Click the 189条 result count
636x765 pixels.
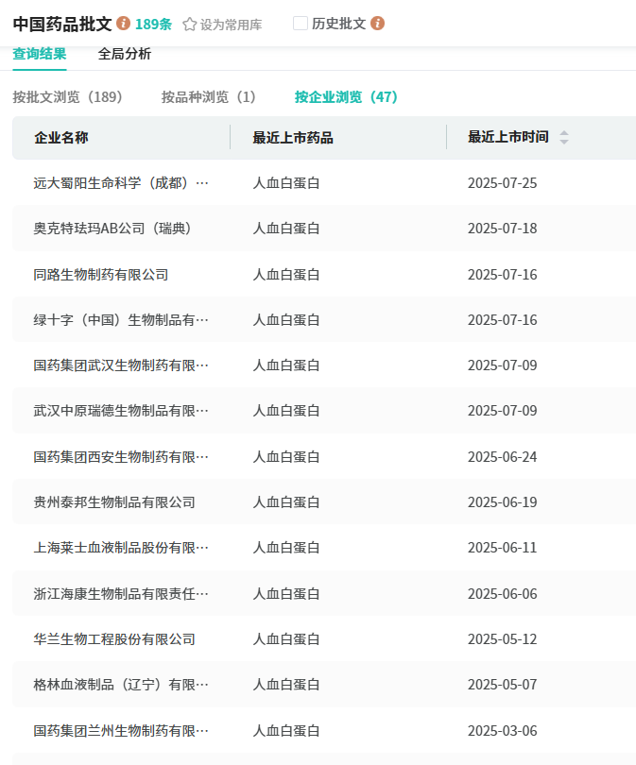coord(153,25)
